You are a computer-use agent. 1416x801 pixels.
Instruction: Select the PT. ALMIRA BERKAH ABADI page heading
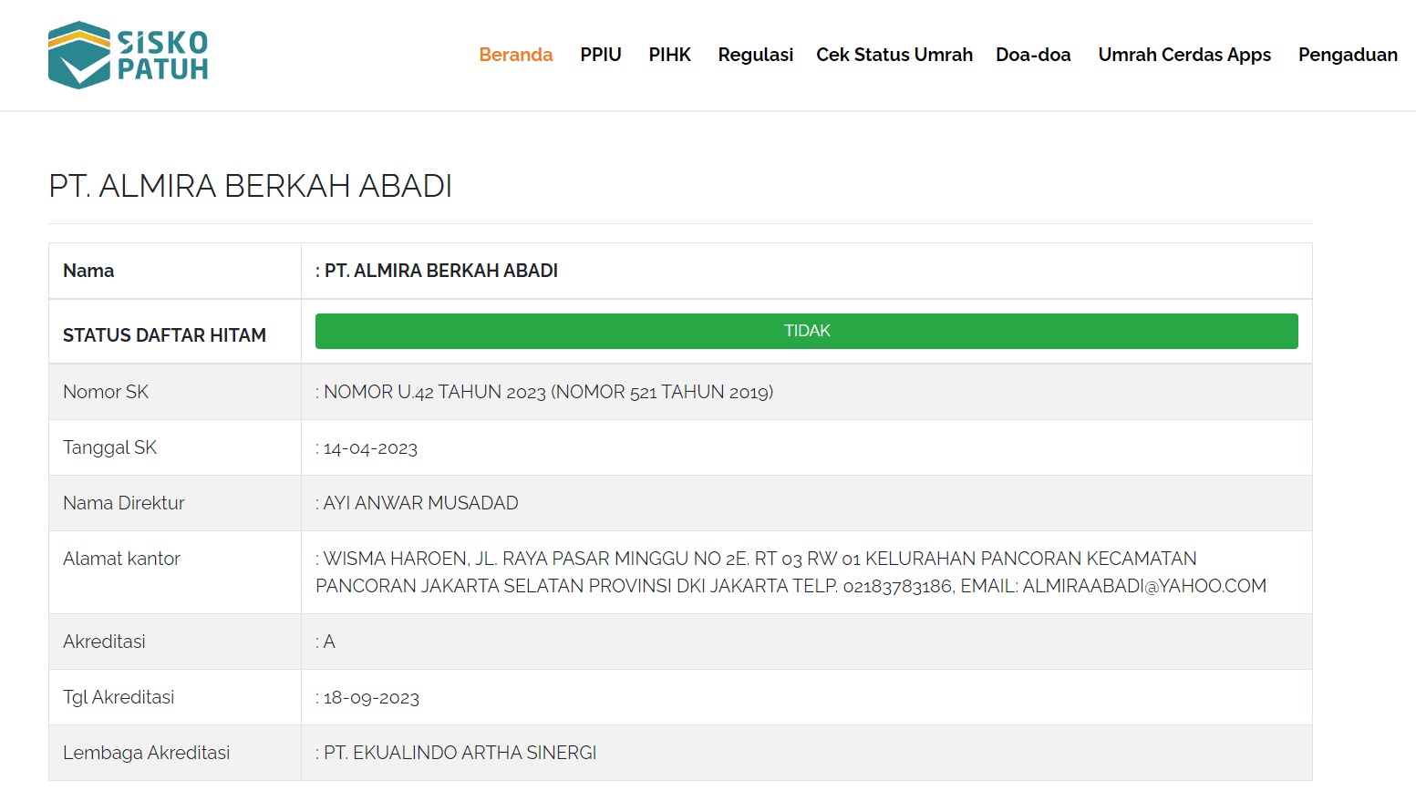(x=251, y=186)
